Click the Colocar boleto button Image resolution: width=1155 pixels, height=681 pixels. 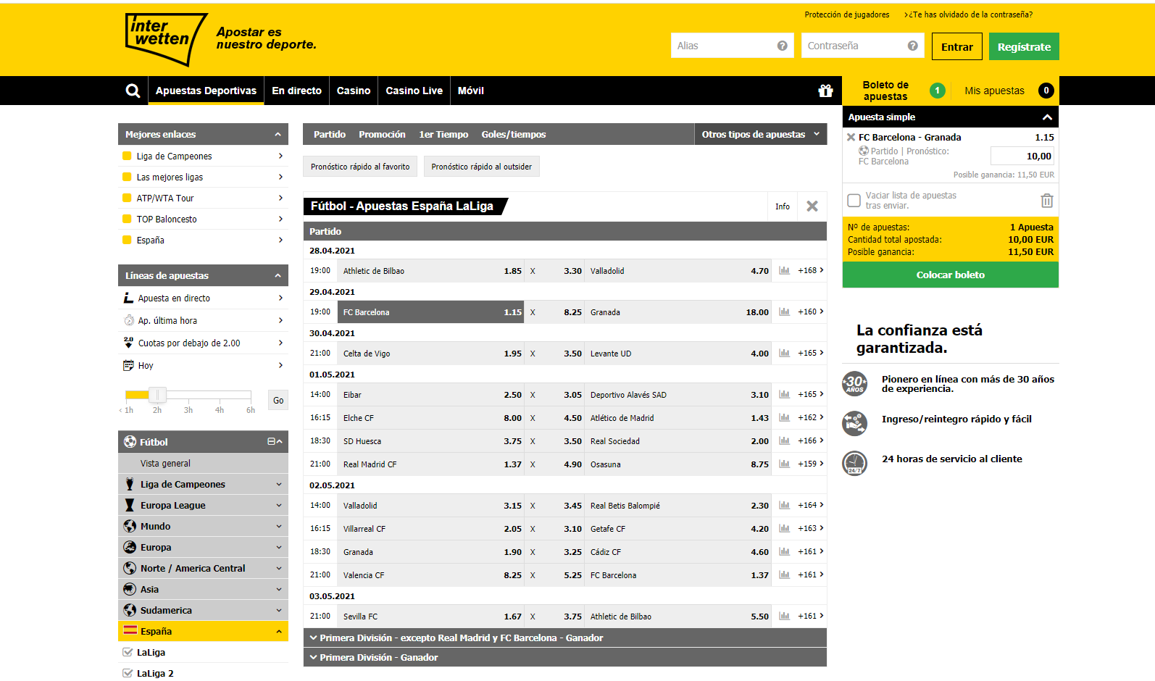951,275
